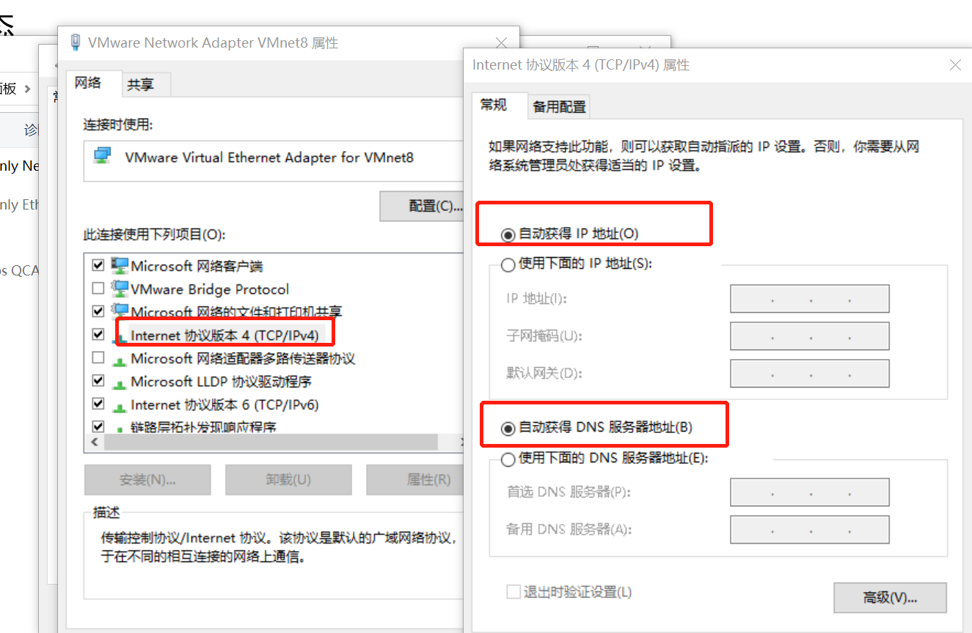Viewport: 972px width, 633px height.
Task: Switch to the 共享 tab
Action: click(x=141, y=84)
